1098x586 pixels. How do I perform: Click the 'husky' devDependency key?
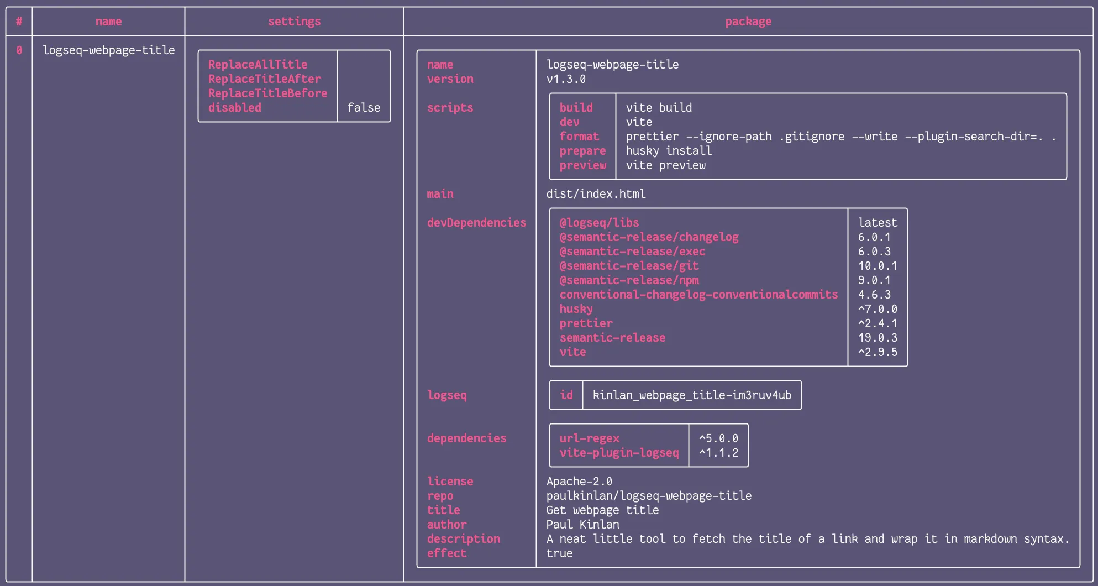coord(576,309)
